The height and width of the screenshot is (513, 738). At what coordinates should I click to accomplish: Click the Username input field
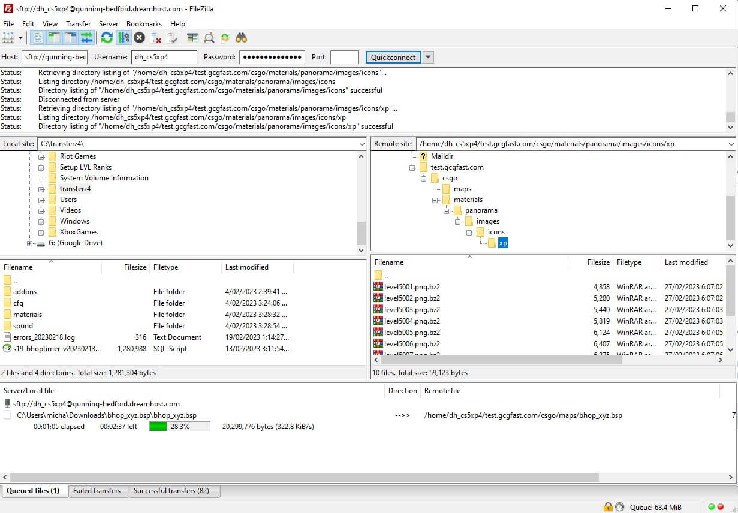click(x=164, y=58)
